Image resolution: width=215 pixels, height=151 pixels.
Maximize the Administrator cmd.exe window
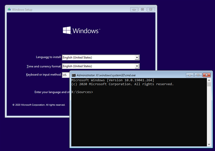pyautogui.click(x=198, y=75)
